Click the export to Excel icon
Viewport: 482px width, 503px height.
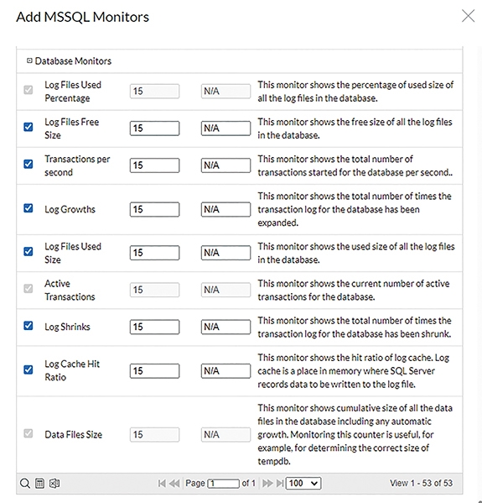[x=54, y=483]
